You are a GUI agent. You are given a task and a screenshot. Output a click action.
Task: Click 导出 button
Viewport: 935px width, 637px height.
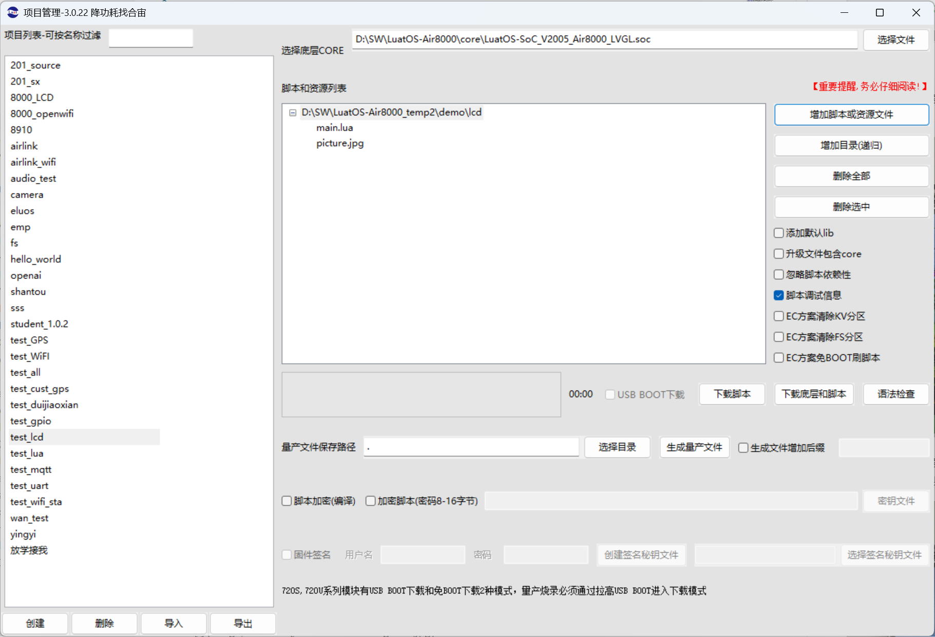pyautogui.click(x=243, y=624)
